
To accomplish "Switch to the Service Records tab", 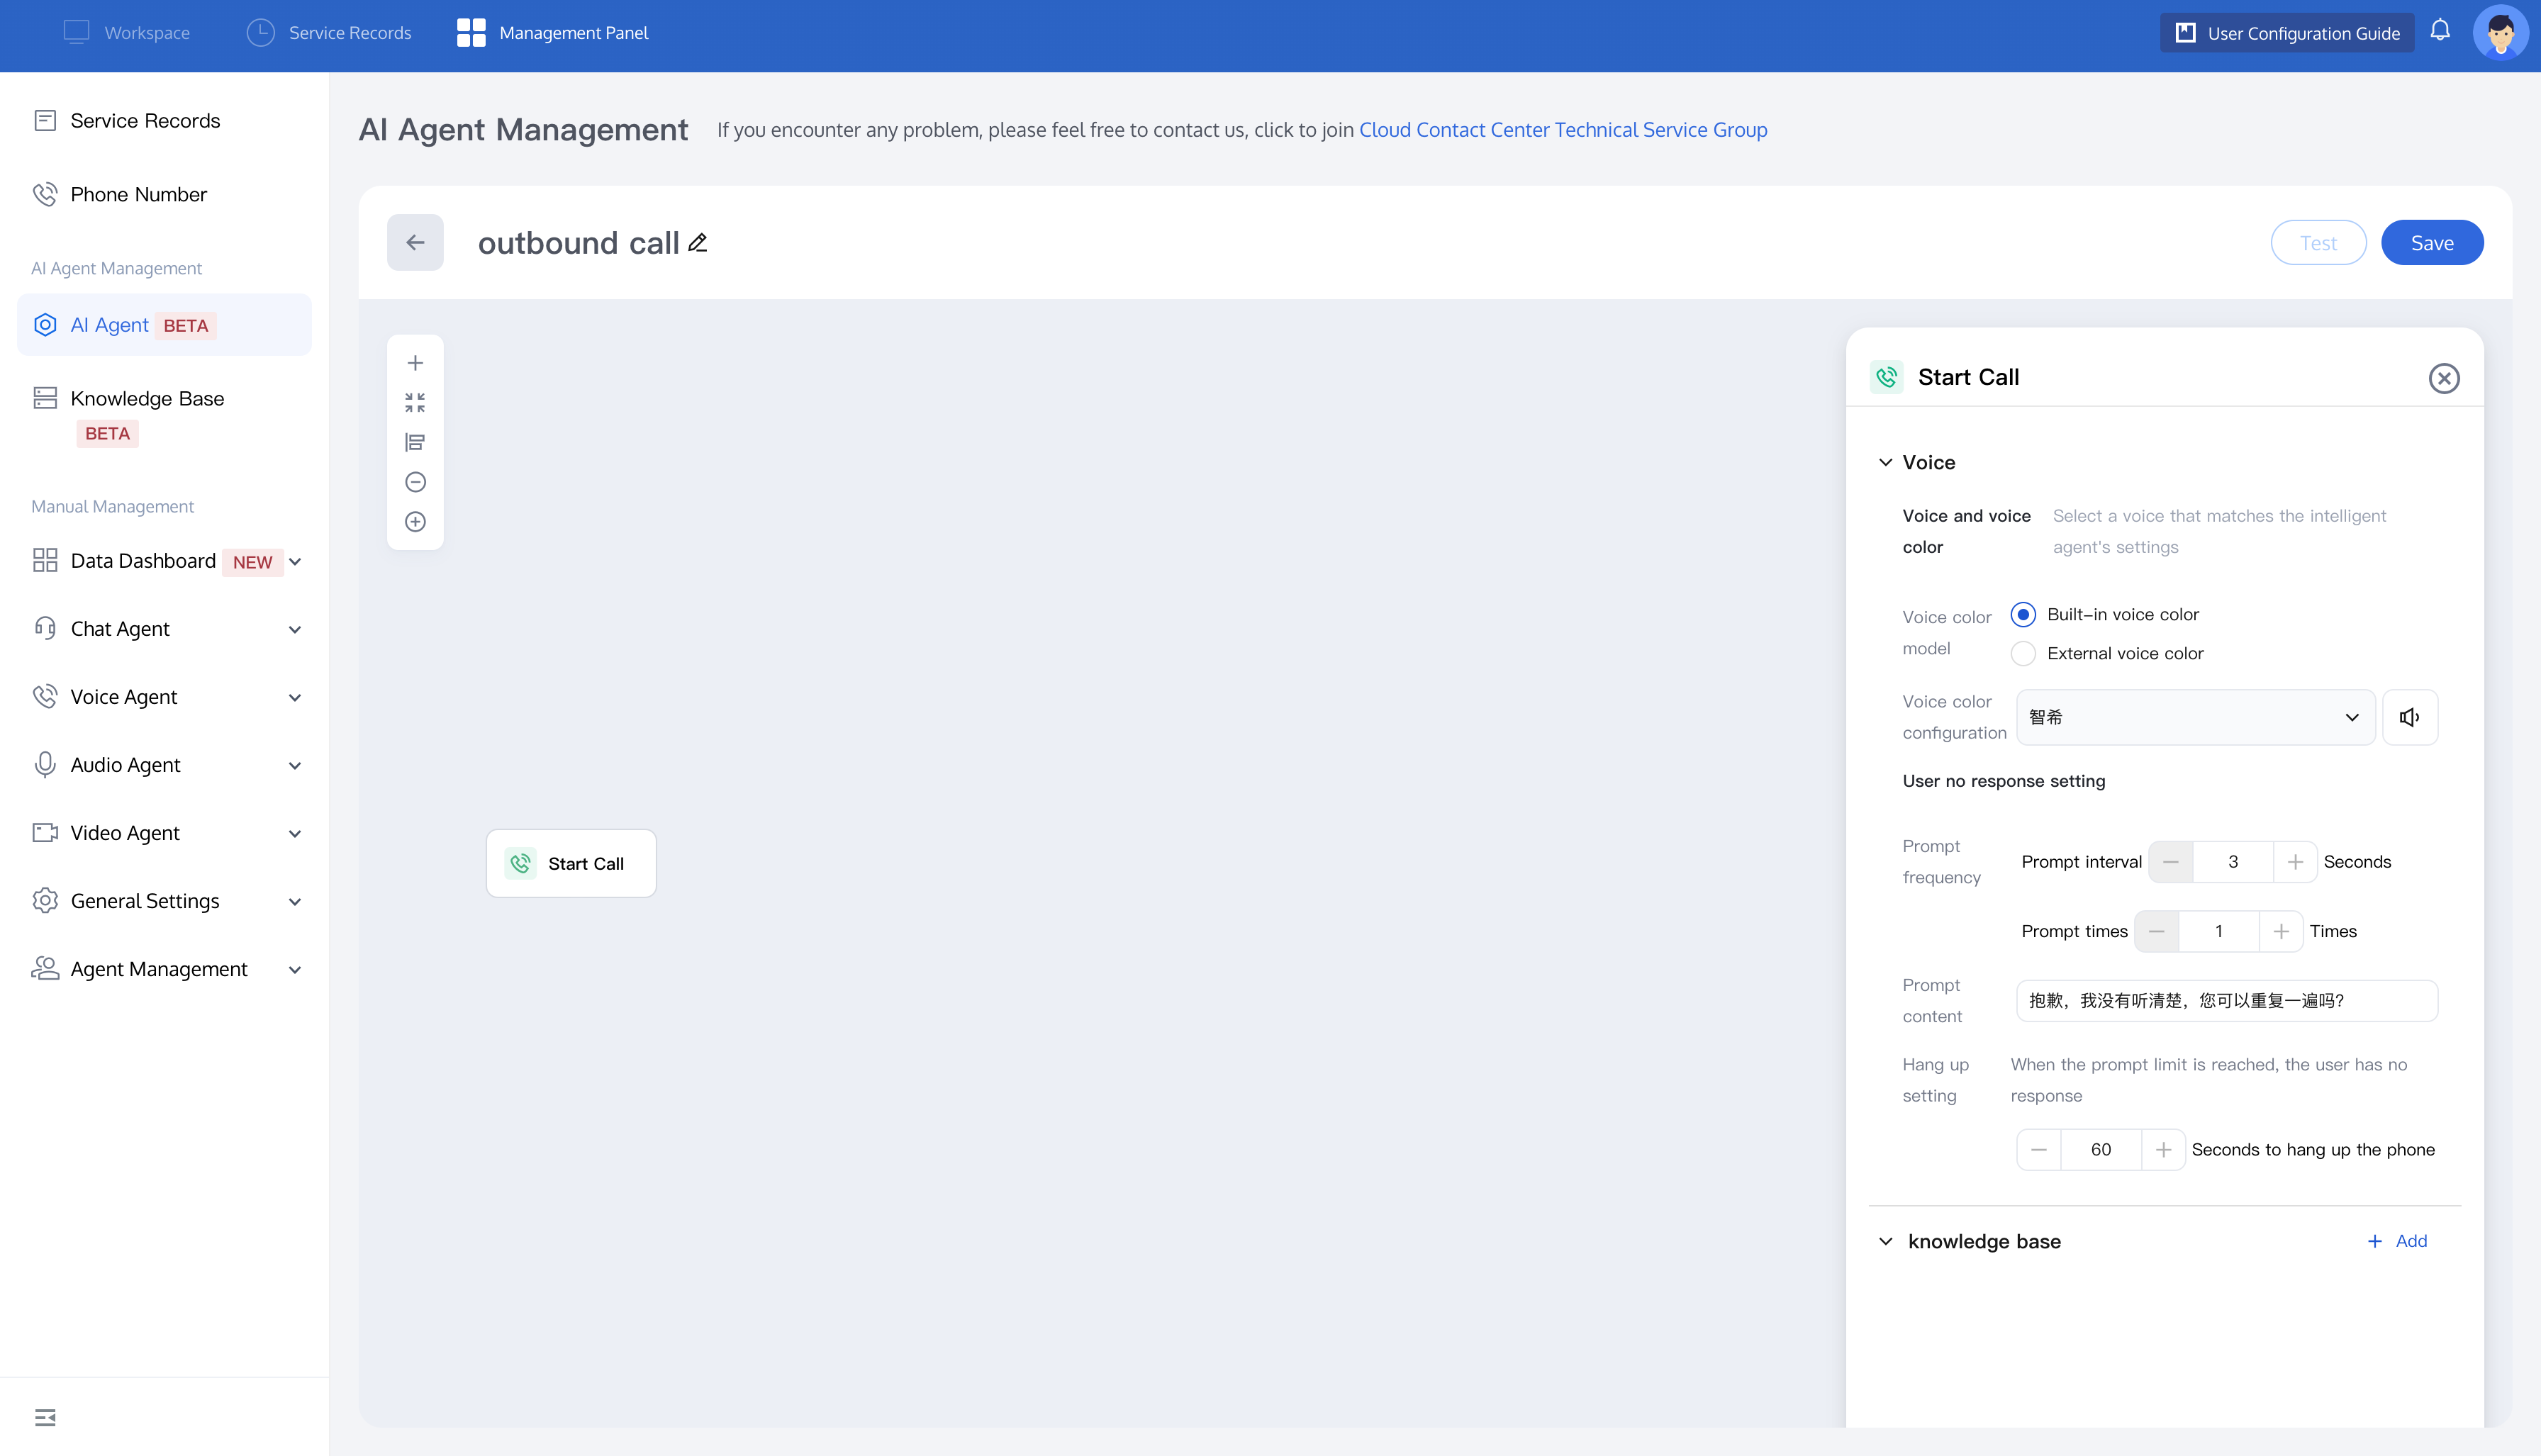I will click(328, 32).
